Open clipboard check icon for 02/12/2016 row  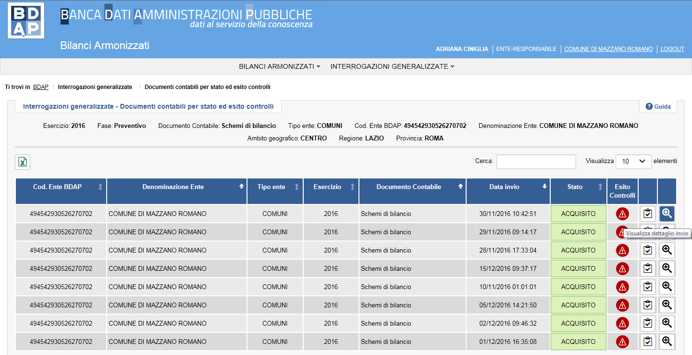pos(648,323)
